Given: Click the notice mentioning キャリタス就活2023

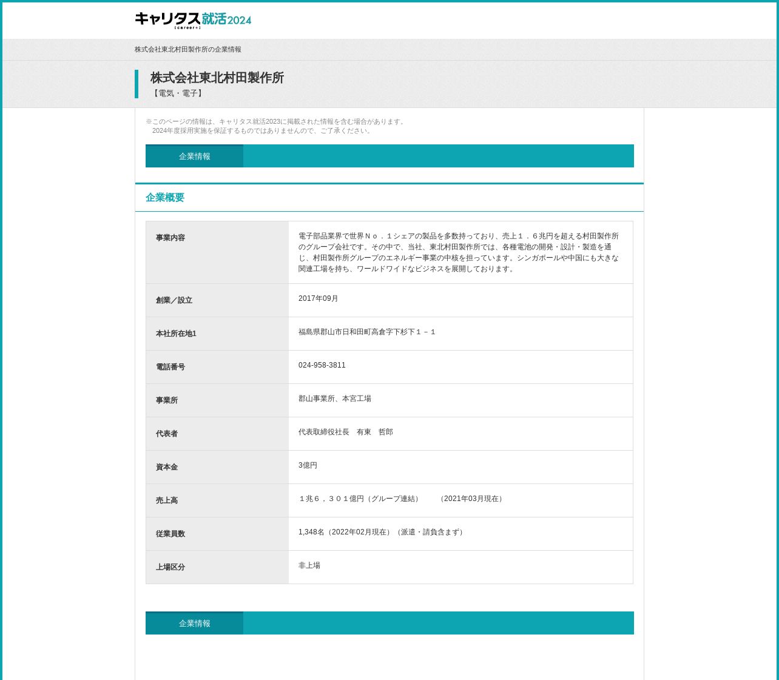Looking at the screenshot, I should tap(276, 121).
